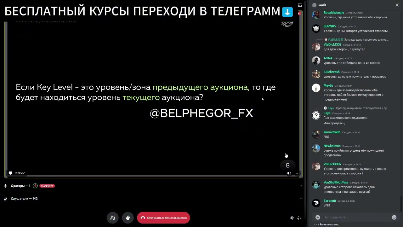The height and width of the screenshot is (227, 403).
Task: Open VlaDick1337's avatar beside 'для двух сторон'
Action: point(316,47)
